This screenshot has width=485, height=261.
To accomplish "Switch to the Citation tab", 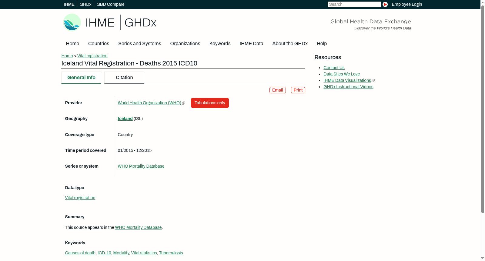I will tap(124, 78).
